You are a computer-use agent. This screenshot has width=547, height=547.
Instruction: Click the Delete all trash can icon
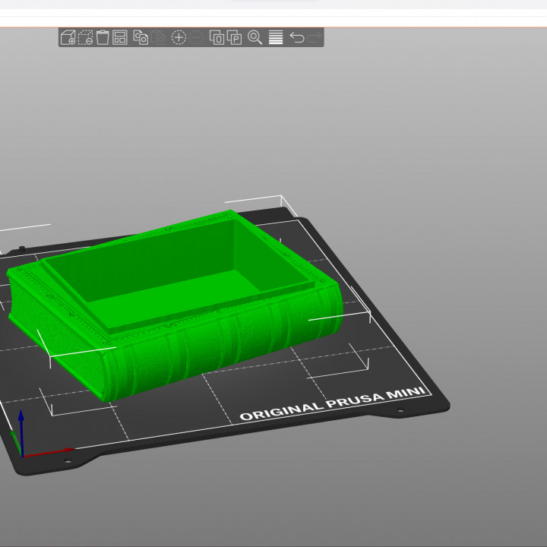[x=103, y=37]
